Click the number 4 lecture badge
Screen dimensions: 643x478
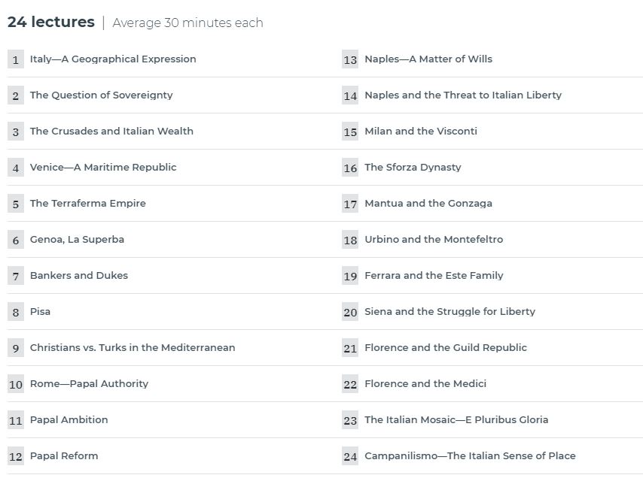tap(16, 168)
